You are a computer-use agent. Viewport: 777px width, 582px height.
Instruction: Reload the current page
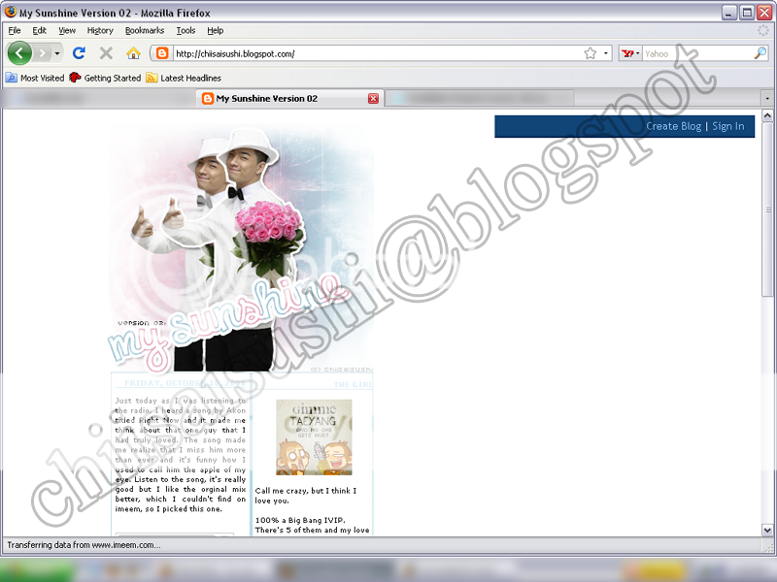click(80, 53)
